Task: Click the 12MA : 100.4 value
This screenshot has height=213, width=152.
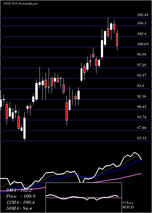Action: click(20, 202)
